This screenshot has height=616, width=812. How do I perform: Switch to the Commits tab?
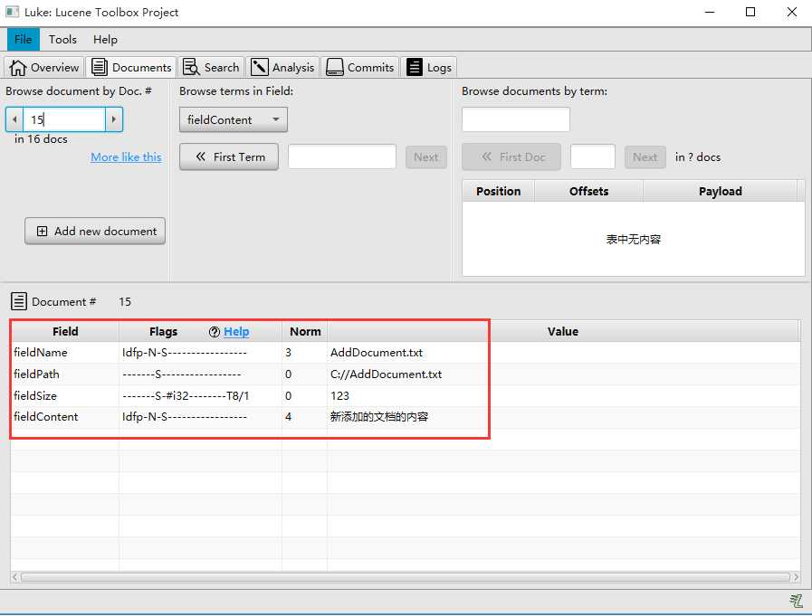pos(360,67)
